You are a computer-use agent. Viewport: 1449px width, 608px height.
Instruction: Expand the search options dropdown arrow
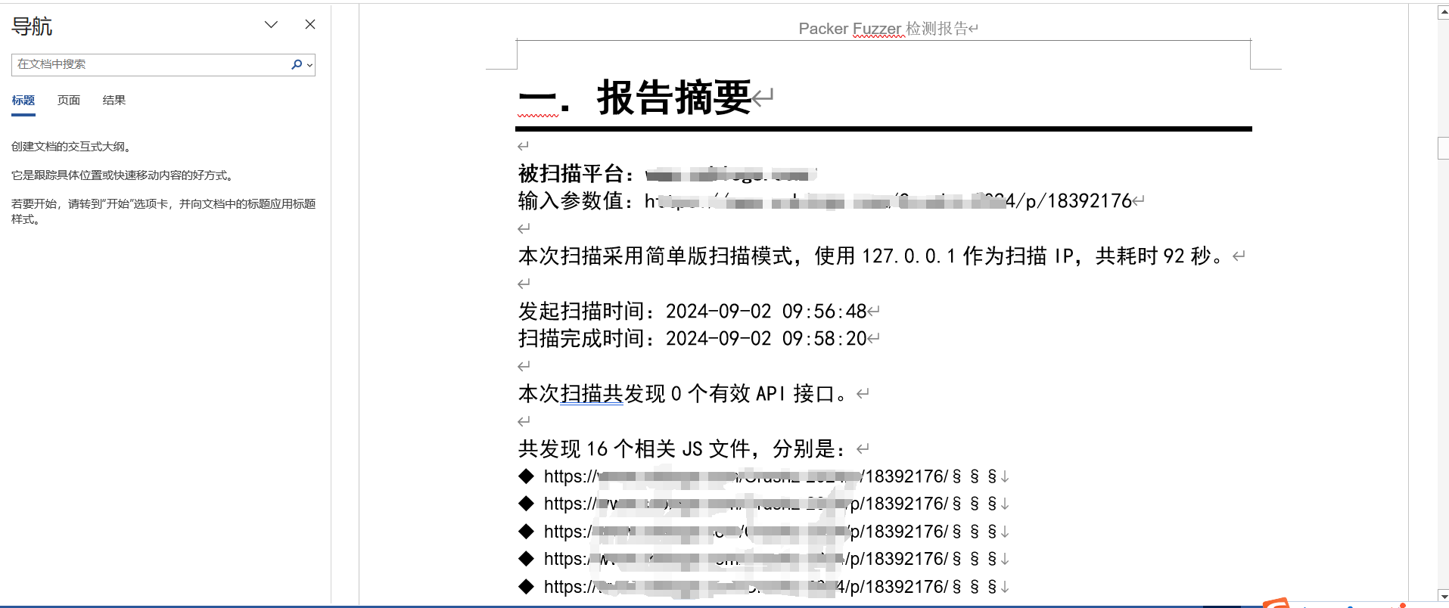pyautogui.click(x=309, y=65)
